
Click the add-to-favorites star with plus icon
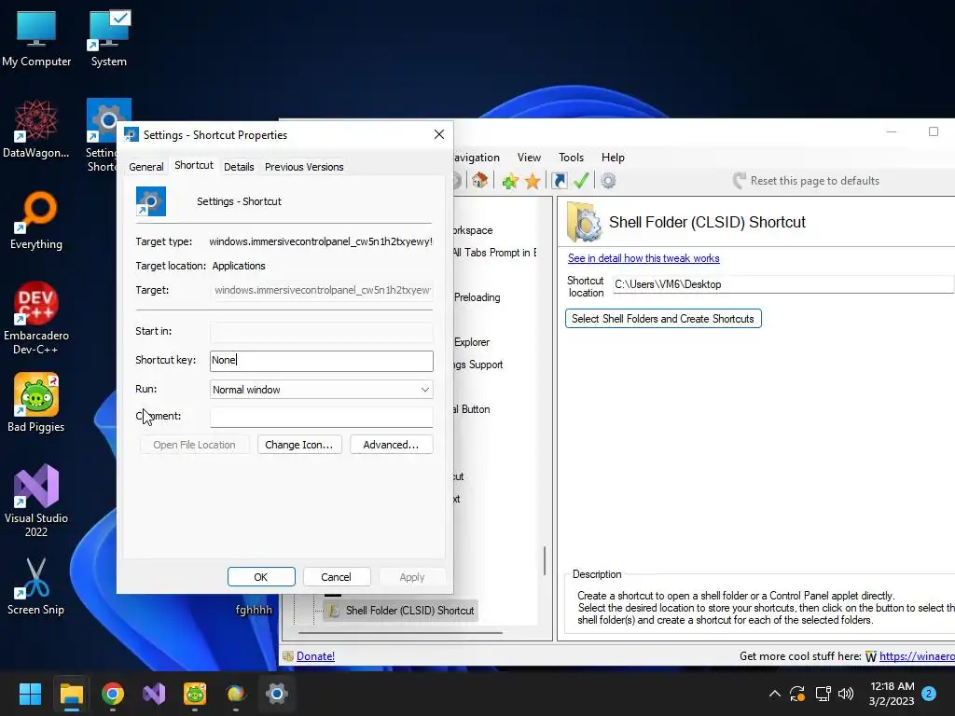coord(510,180)
